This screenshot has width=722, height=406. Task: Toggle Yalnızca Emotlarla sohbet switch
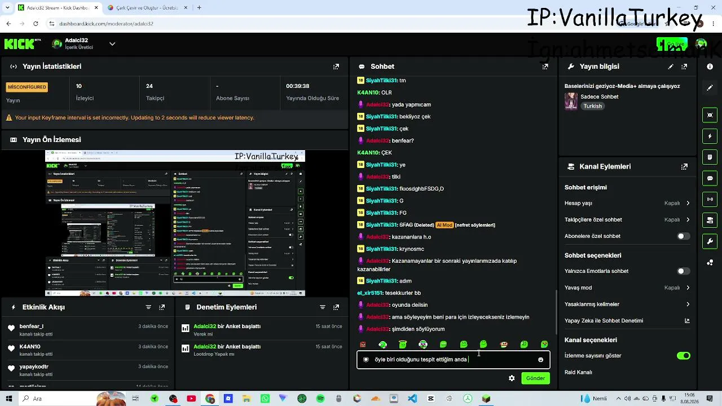(683, 271)
